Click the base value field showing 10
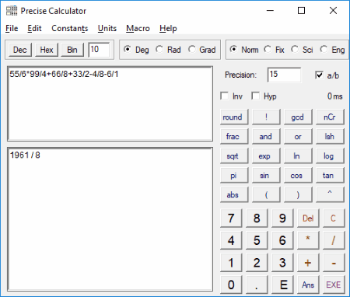 point(99,50)
